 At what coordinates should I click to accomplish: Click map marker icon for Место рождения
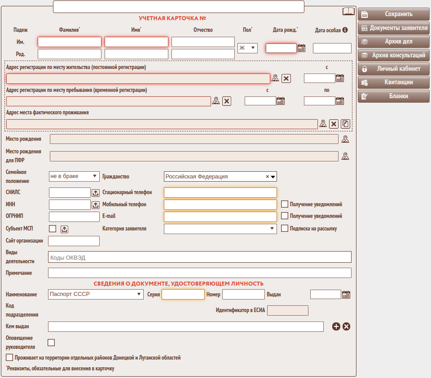[x=345, y=139]
